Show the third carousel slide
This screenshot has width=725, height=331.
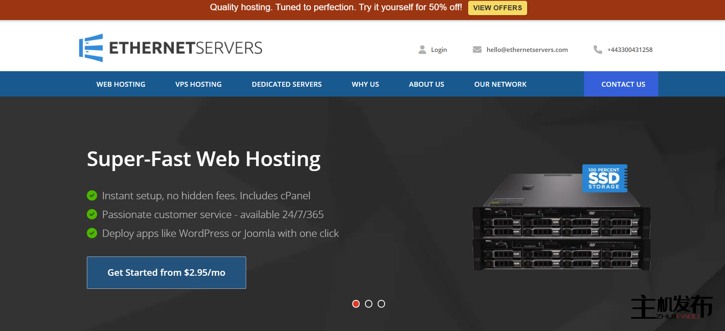pos(381,304)
